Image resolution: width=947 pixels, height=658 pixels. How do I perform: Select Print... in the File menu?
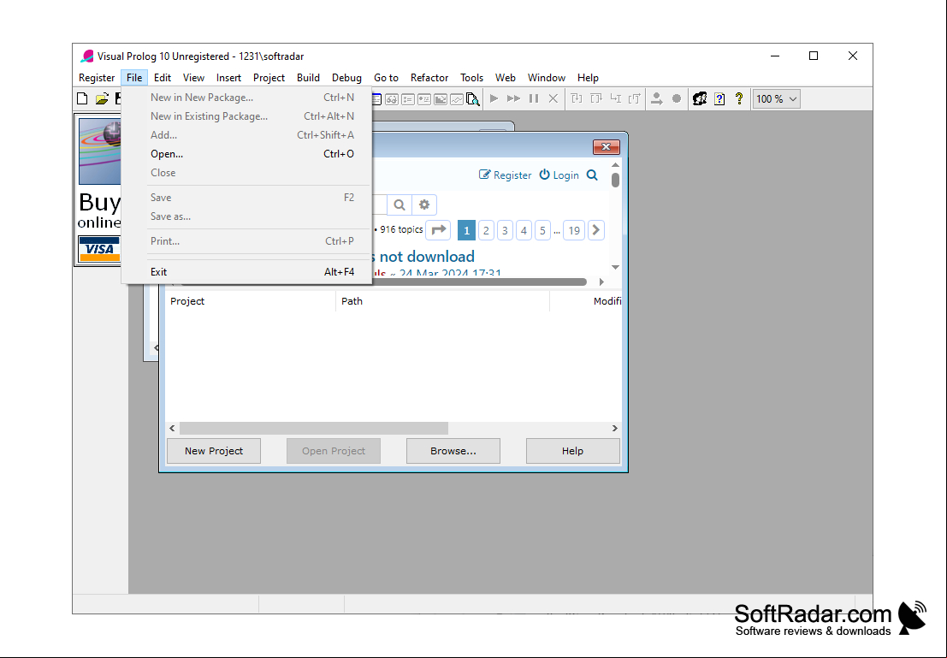(x=246, y=241)
